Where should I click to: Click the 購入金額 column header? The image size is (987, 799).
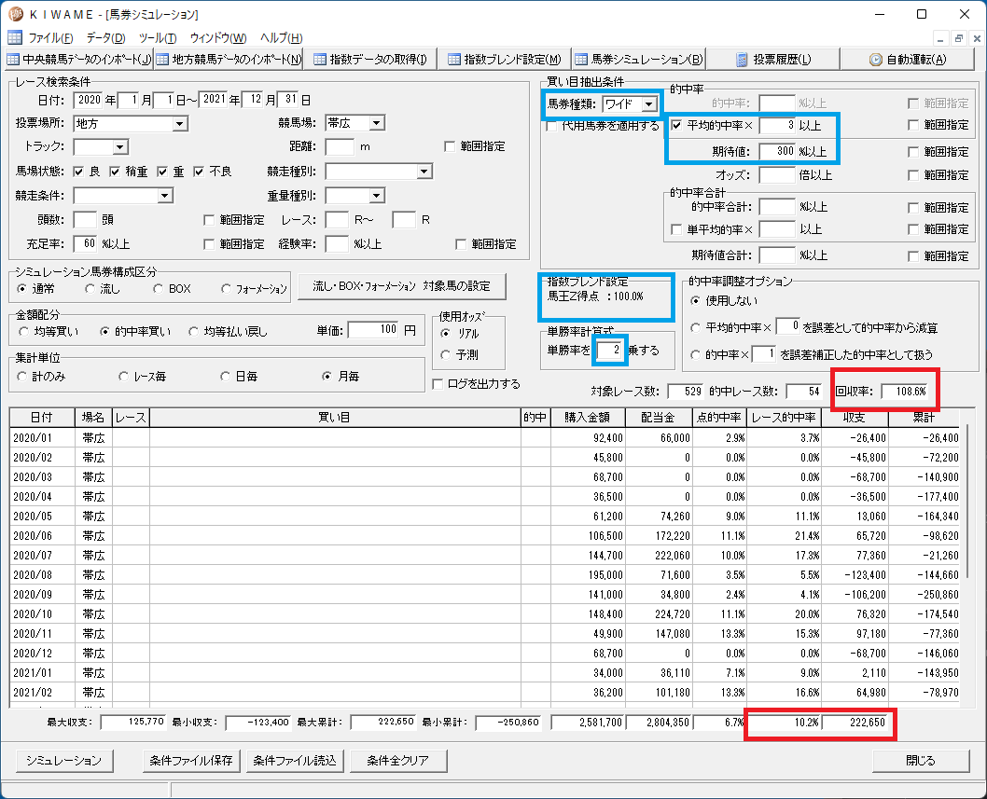pos(588,417)
